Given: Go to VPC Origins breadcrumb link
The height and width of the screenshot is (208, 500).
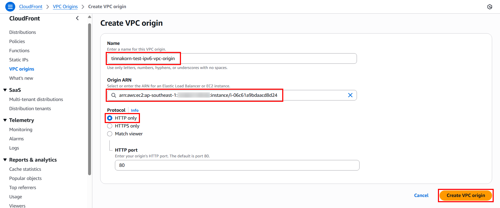Looking at the screenshot, I should click(x=65, y=7).
